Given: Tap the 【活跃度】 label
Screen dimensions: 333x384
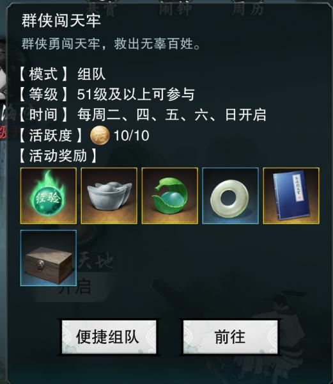Looking at the screenshot, I should [x=51, y=136].
